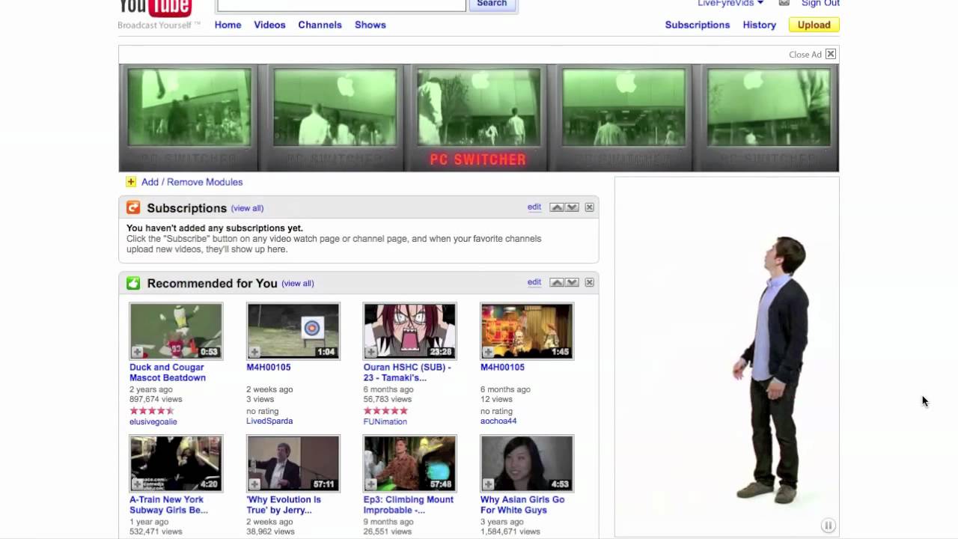Click the highlighted PC SWITCHER ad panel

478,118
